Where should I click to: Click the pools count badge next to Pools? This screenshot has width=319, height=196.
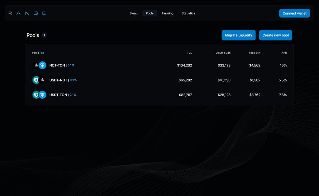(x=44, y=35)
